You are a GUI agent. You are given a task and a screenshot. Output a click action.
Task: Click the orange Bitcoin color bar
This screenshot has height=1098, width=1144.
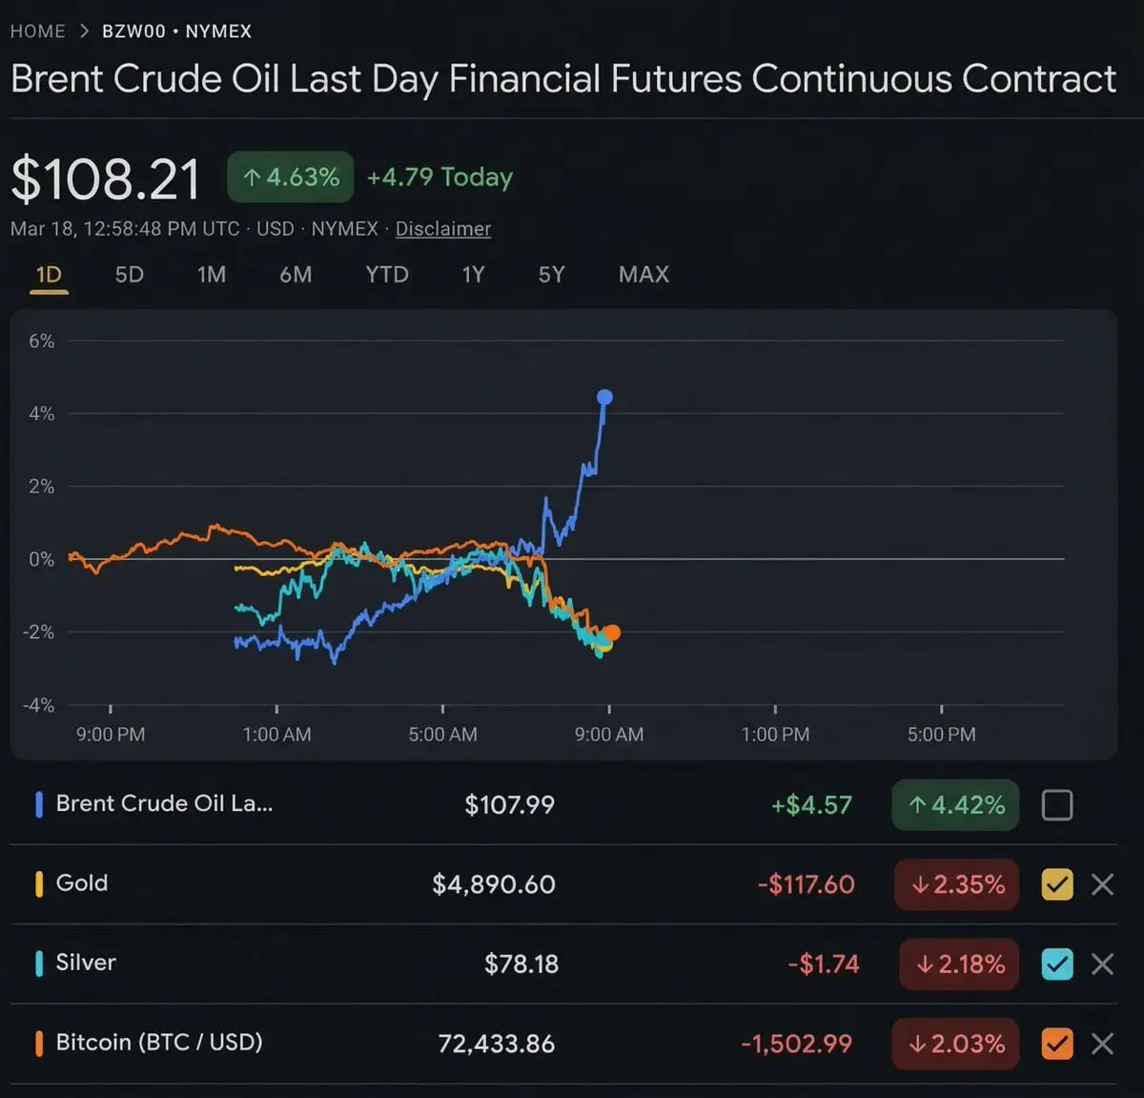pos(39,1044)
